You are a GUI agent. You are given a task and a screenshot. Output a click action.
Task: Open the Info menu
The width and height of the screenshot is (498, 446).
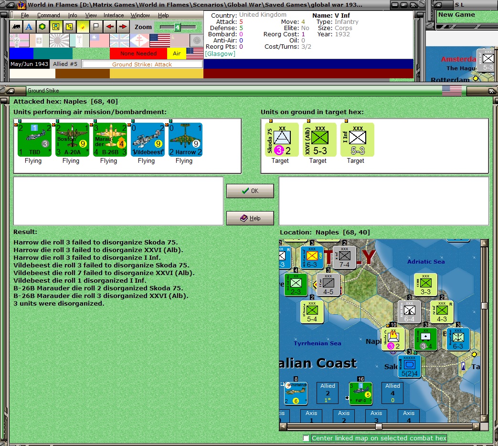tap(73, 15)
